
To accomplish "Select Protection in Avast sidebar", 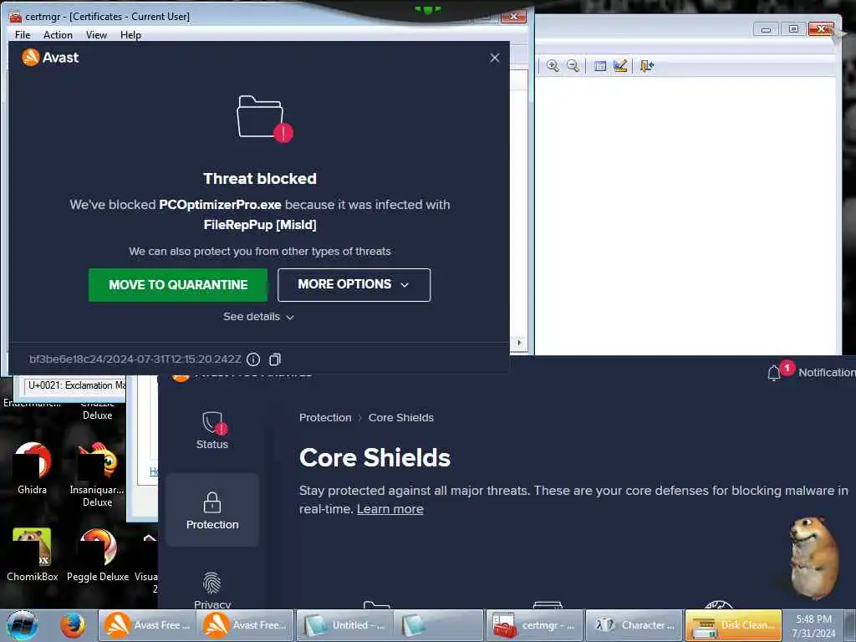I will pyautogui.click(x=212, y=510).
